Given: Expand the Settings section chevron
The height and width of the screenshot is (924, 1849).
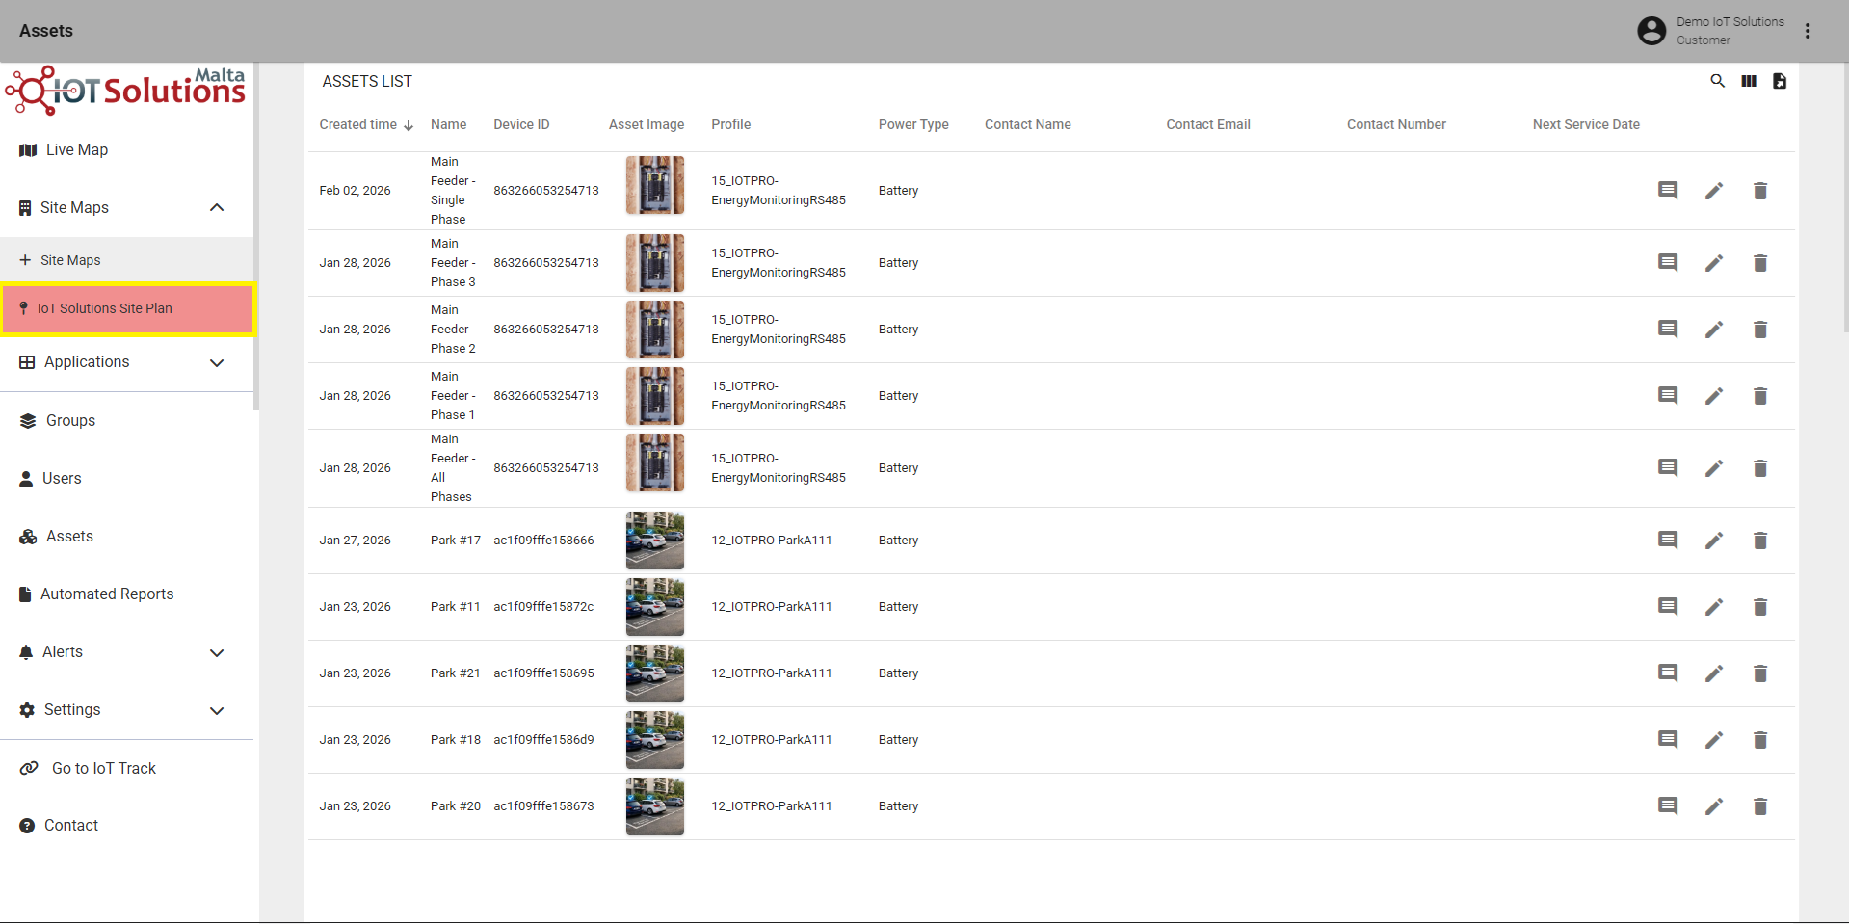Looking at the screenshot, I should click(x=217, y=711).
